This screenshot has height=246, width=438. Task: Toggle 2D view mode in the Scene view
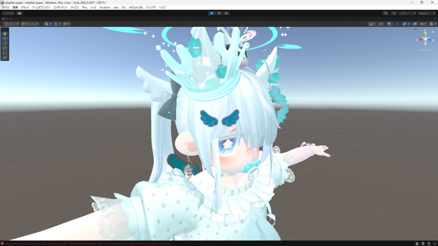click(380, 24)
